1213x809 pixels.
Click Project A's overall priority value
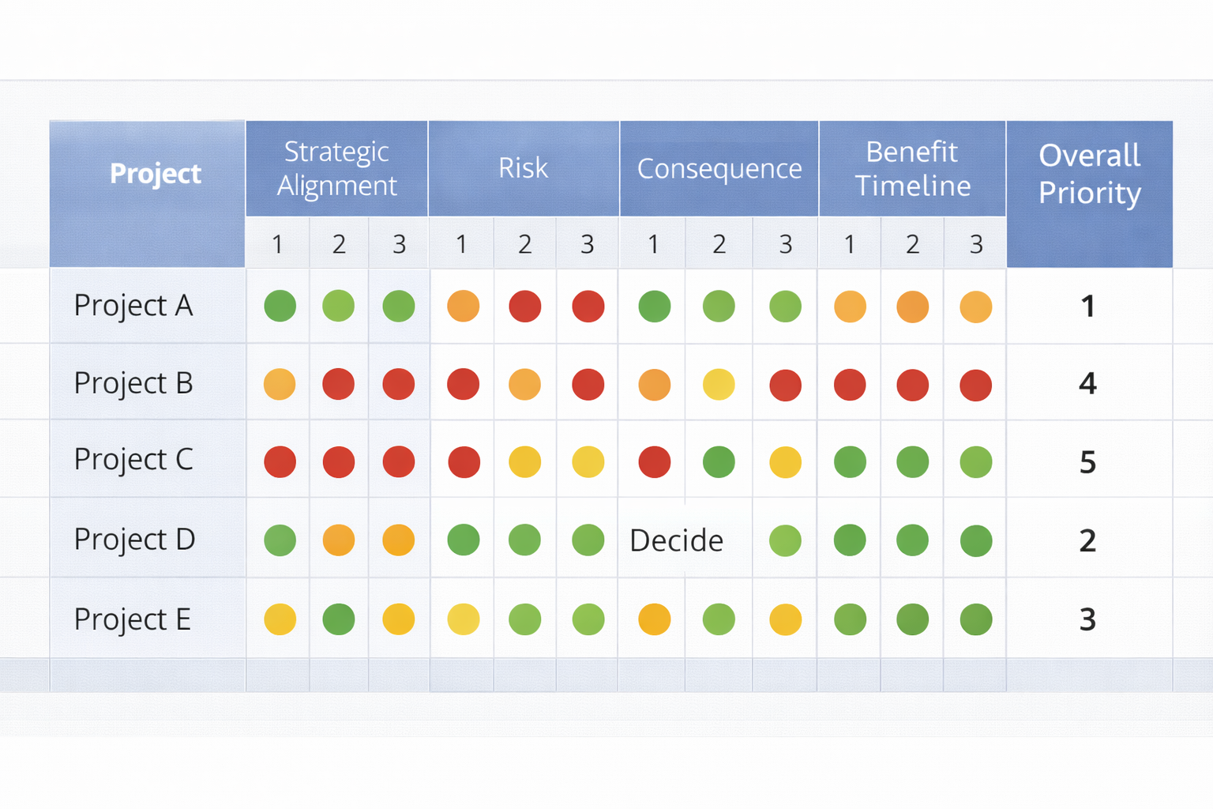1087,307
